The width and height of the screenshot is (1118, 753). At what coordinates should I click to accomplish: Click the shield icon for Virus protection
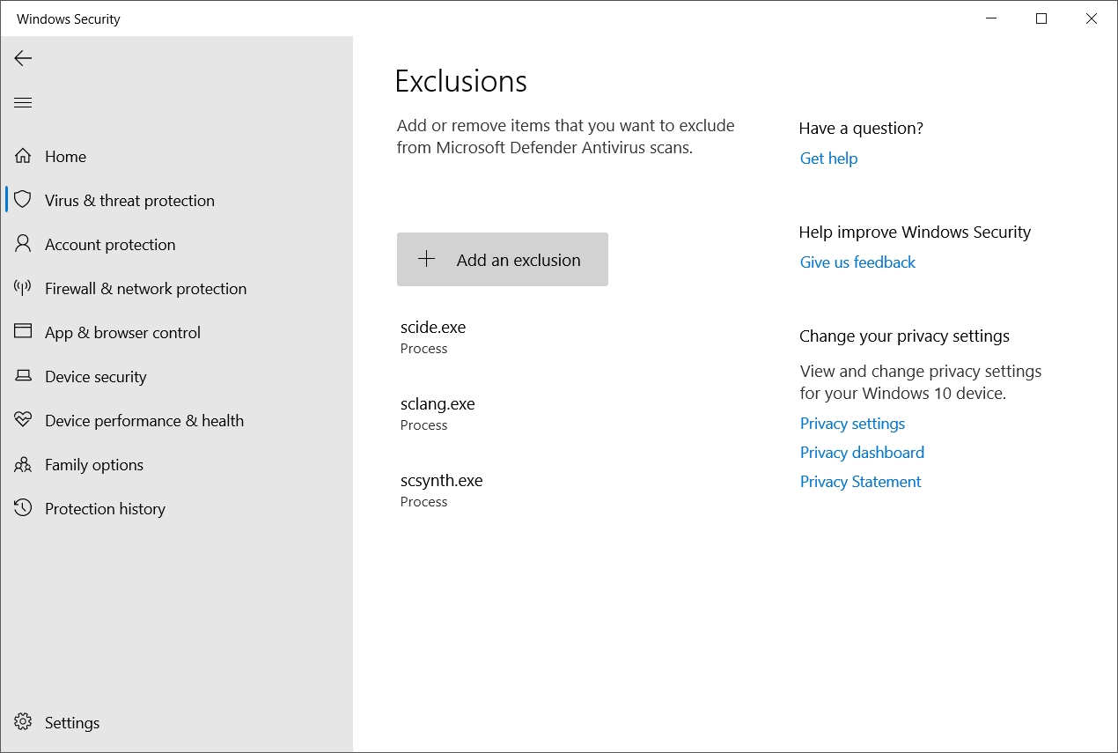coord(23,200)
